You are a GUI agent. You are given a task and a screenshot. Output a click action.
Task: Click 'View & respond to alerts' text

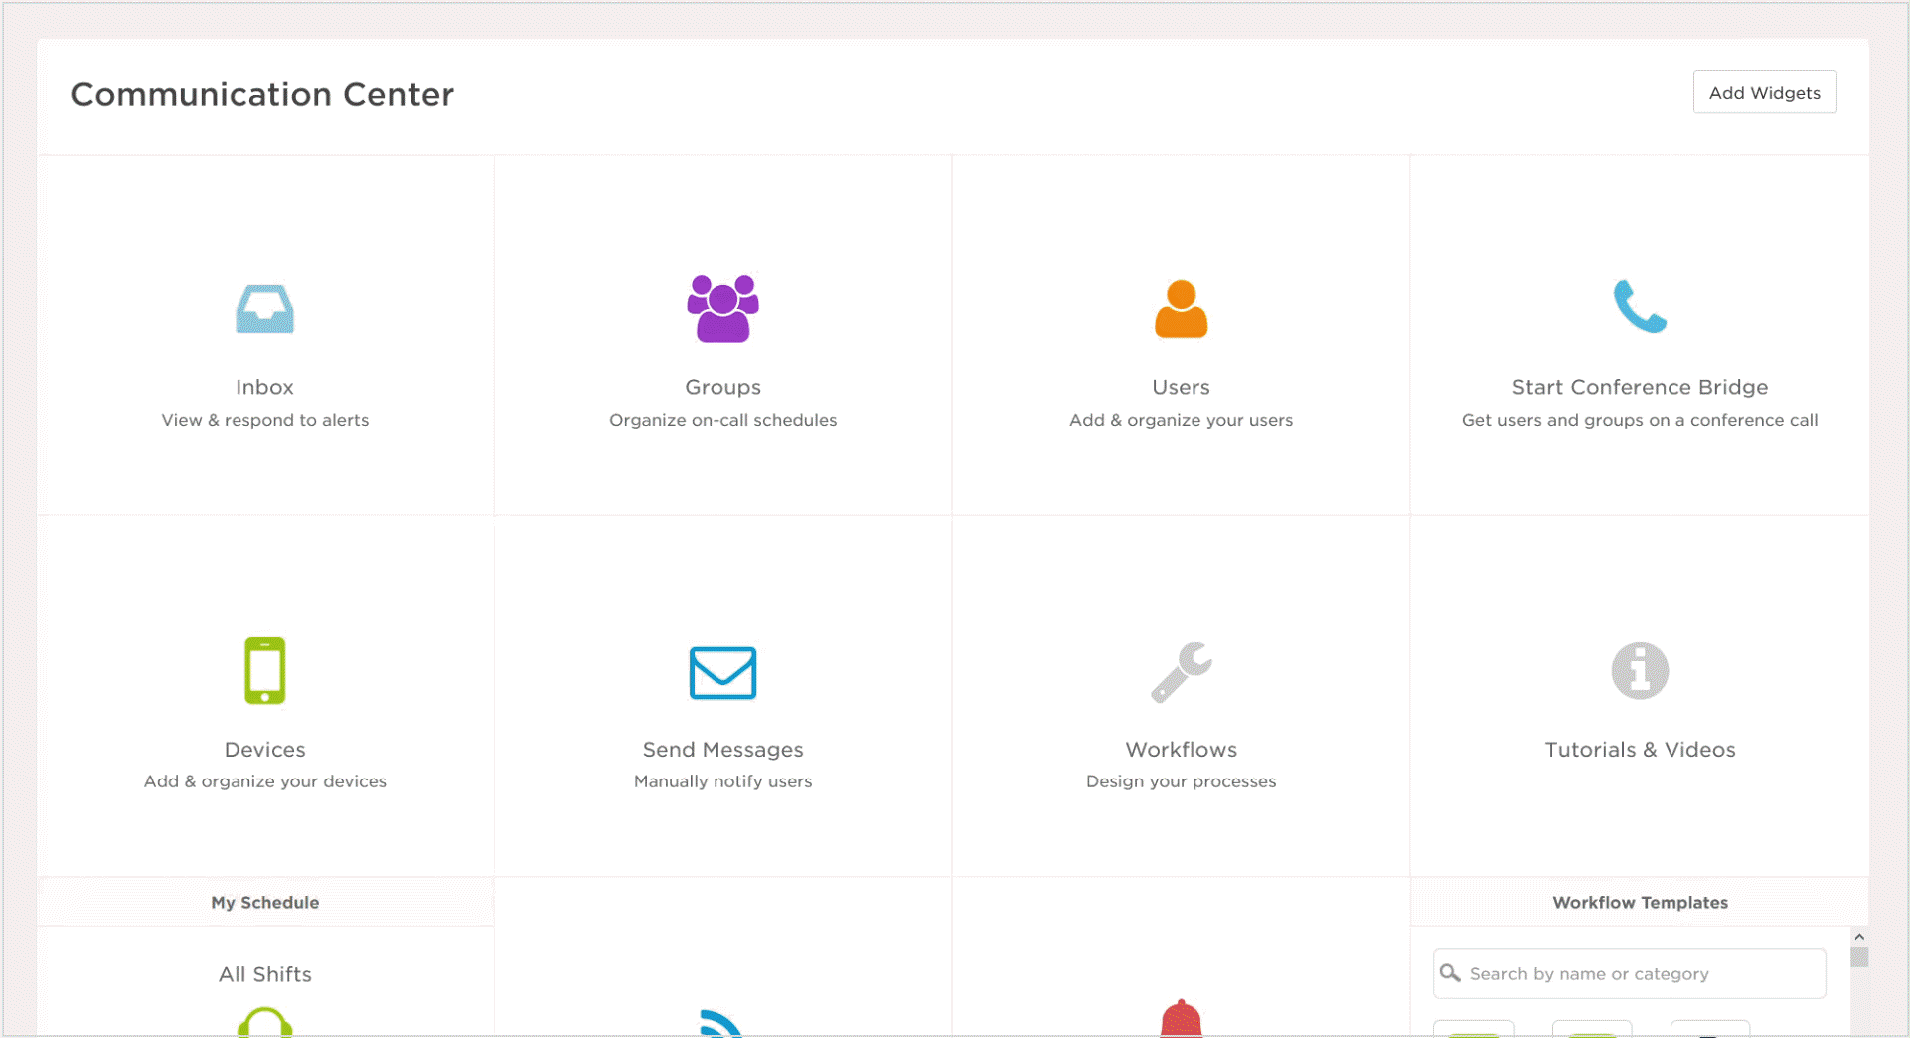coord(264,420)
